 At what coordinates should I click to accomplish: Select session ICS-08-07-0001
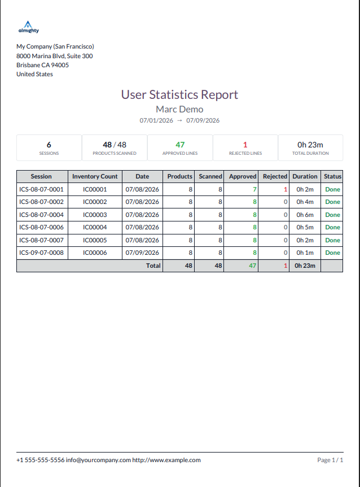[41, 189]
